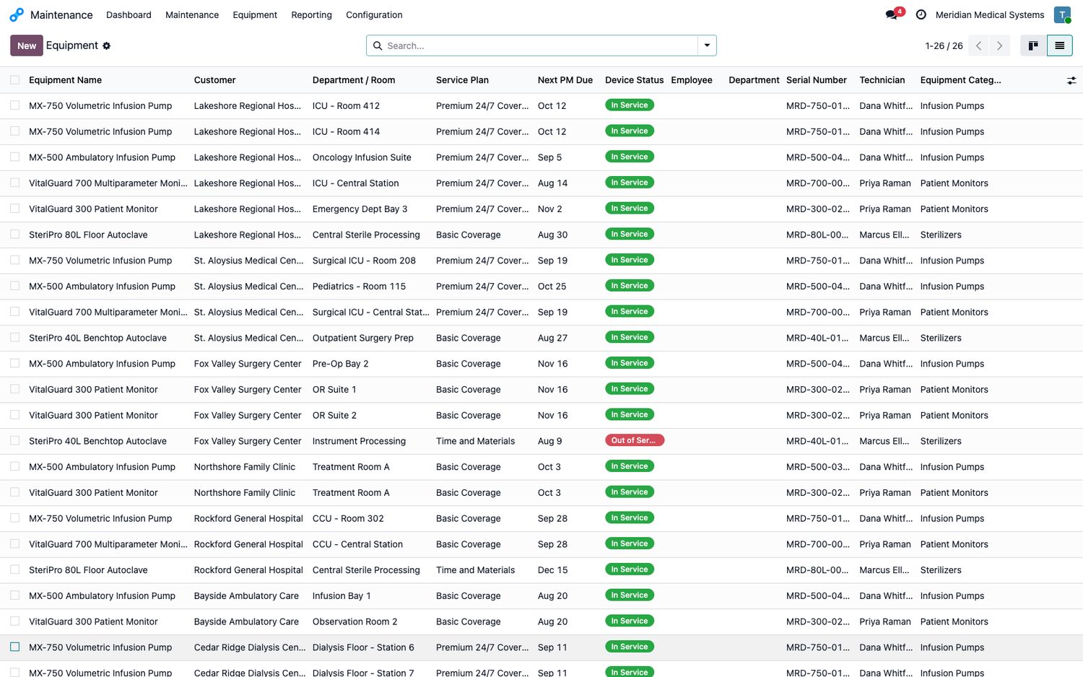Screen dimensions: 1083x677
Task: Select all rows with header checkbox
Action: (x=14, y=80)
